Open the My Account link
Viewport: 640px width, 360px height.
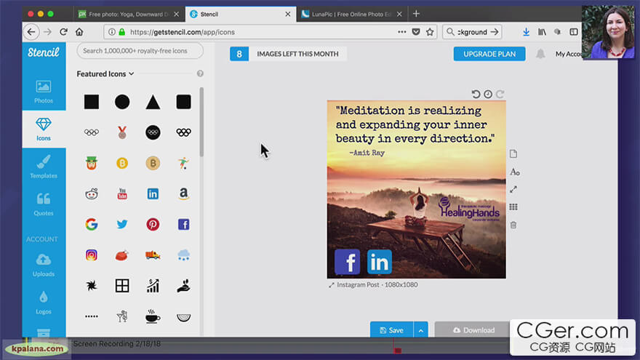point(569,54)
